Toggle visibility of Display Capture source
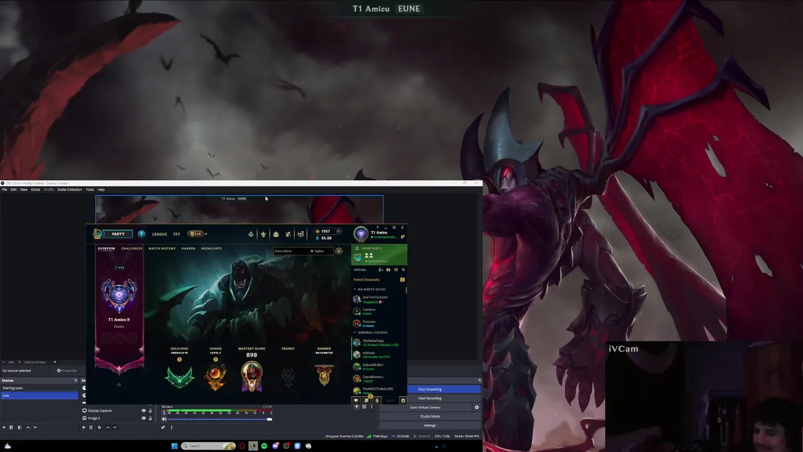Image resolution: width=803 pixels, height=452 pixels. click(x=143, y=411)
